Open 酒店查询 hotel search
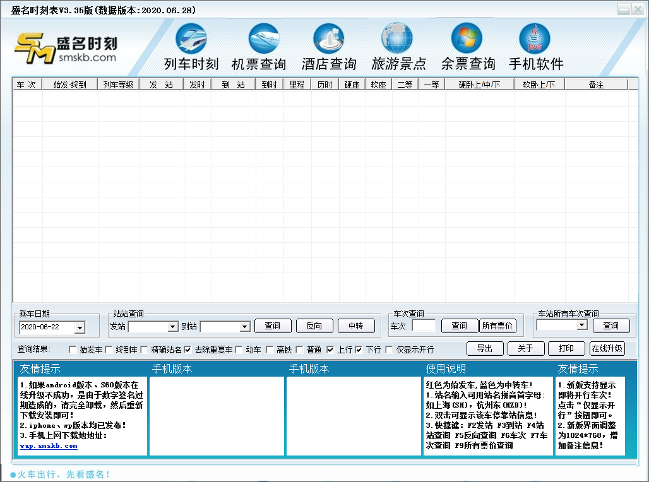 coord(328,44)
